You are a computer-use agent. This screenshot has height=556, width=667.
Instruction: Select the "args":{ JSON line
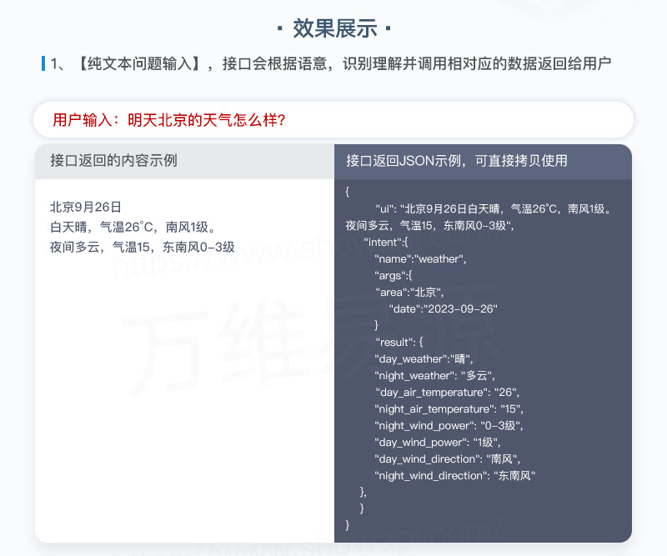tap(393, 276)
